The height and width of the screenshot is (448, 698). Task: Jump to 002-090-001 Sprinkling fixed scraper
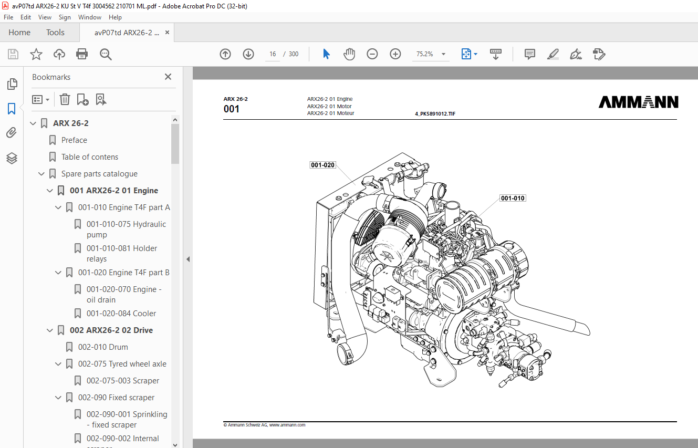point(127,420)
